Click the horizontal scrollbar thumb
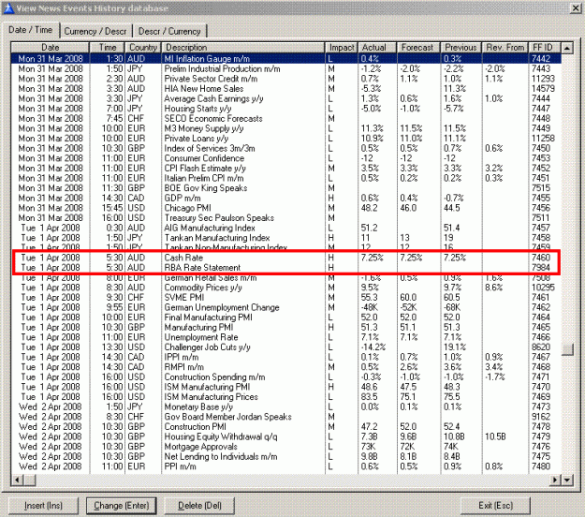 tap(30, 480)
